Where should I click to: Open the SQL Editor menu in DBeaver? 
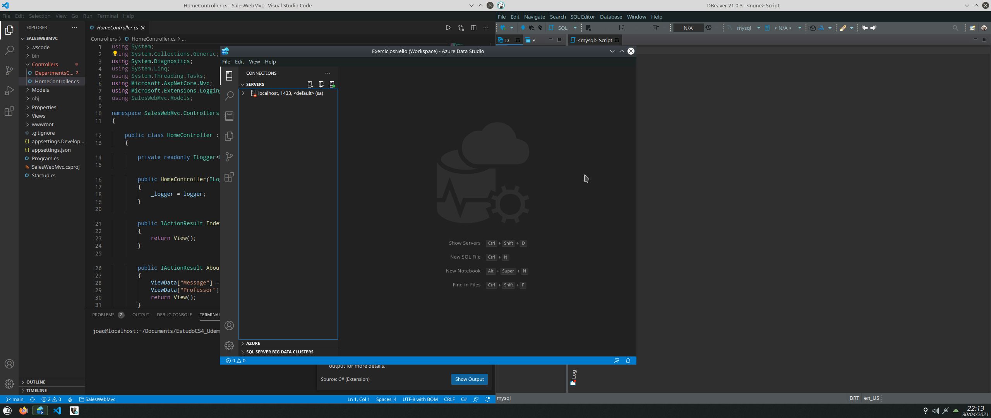tap(582, 17)
